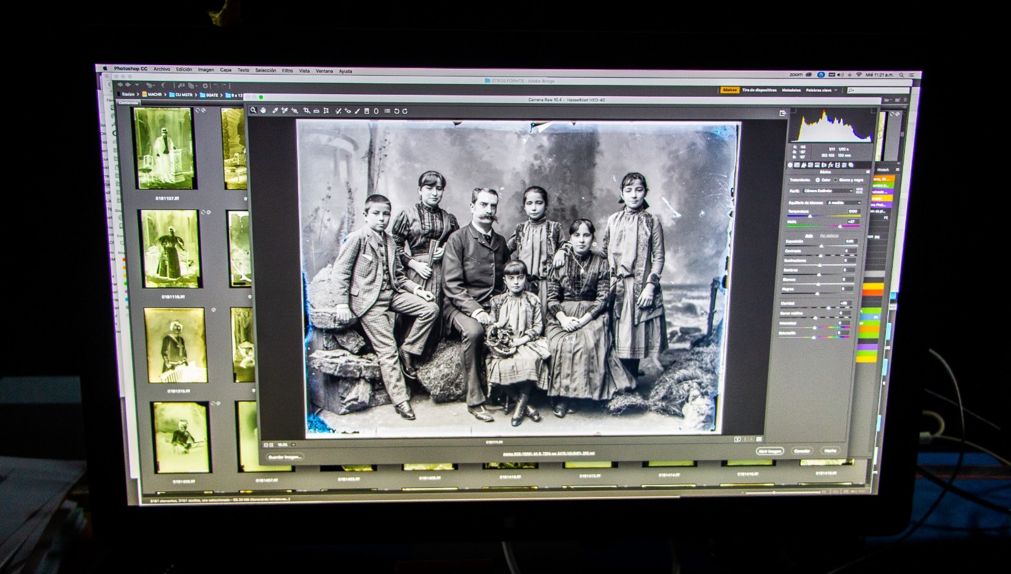Select the Color Sampler tool
Screen dimensions: 1011x574
(284, 111)
